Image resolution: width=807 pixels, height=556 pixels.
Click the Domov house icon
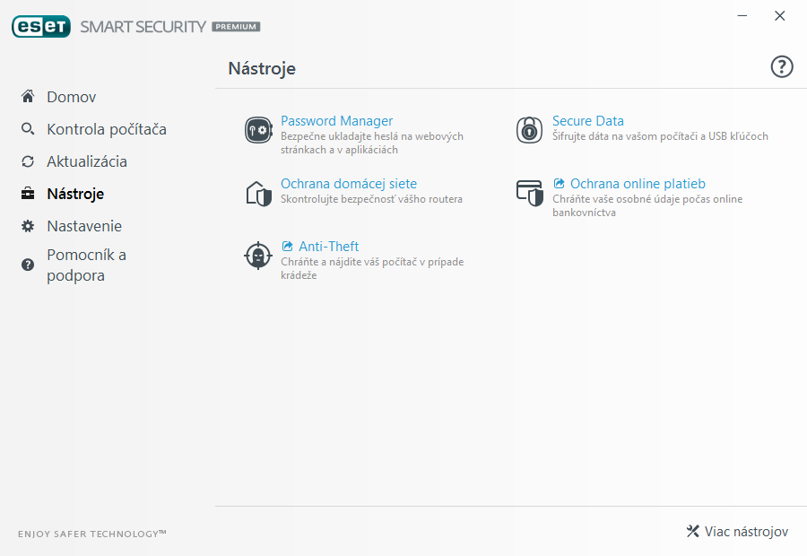click(x=28, y=96)
